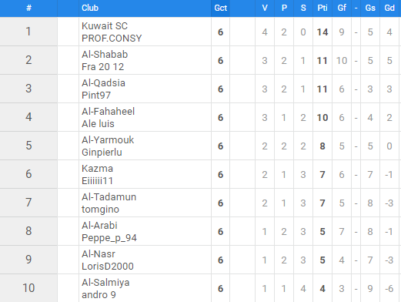Open the Al-Shabab club page

(x=105, y=55)
